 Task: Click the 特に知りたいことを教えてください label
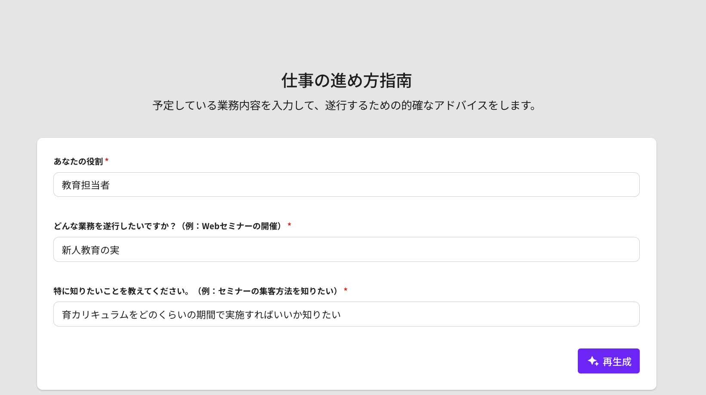[x=121, y=291]
